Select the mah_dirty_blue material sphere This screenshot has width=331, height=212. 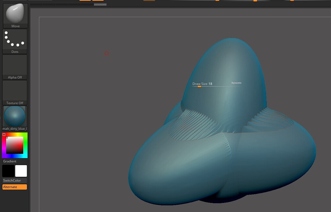click(15, 116)
